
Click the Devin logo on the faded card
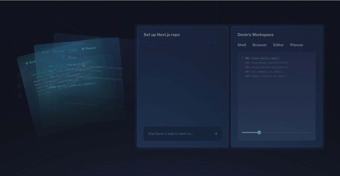pos(63,57)
